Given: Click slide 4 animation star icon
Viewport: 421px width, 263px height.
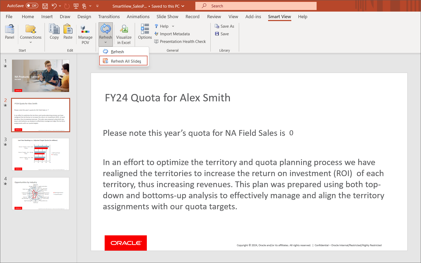Looking at the screenshot, I should 5,184.
